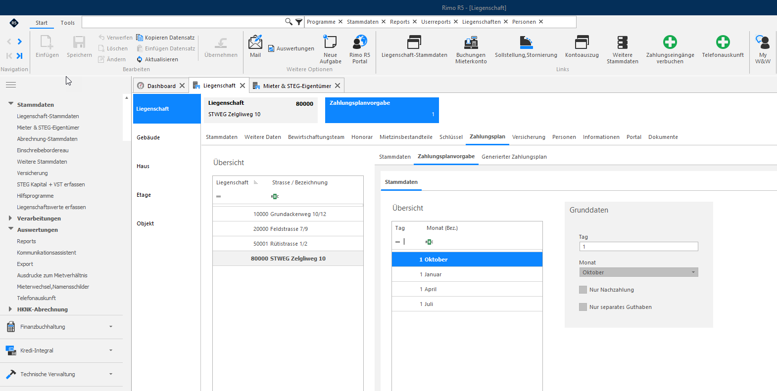Viewport: 777px width, 391px height.
Task: Open the Mieter & STEG-Eigentümer tab
Action: (297, 86)
